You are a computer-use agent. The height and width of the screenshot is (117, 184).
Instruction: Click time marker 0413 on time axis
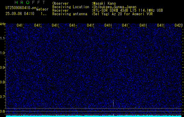click(x=55, y=25)
